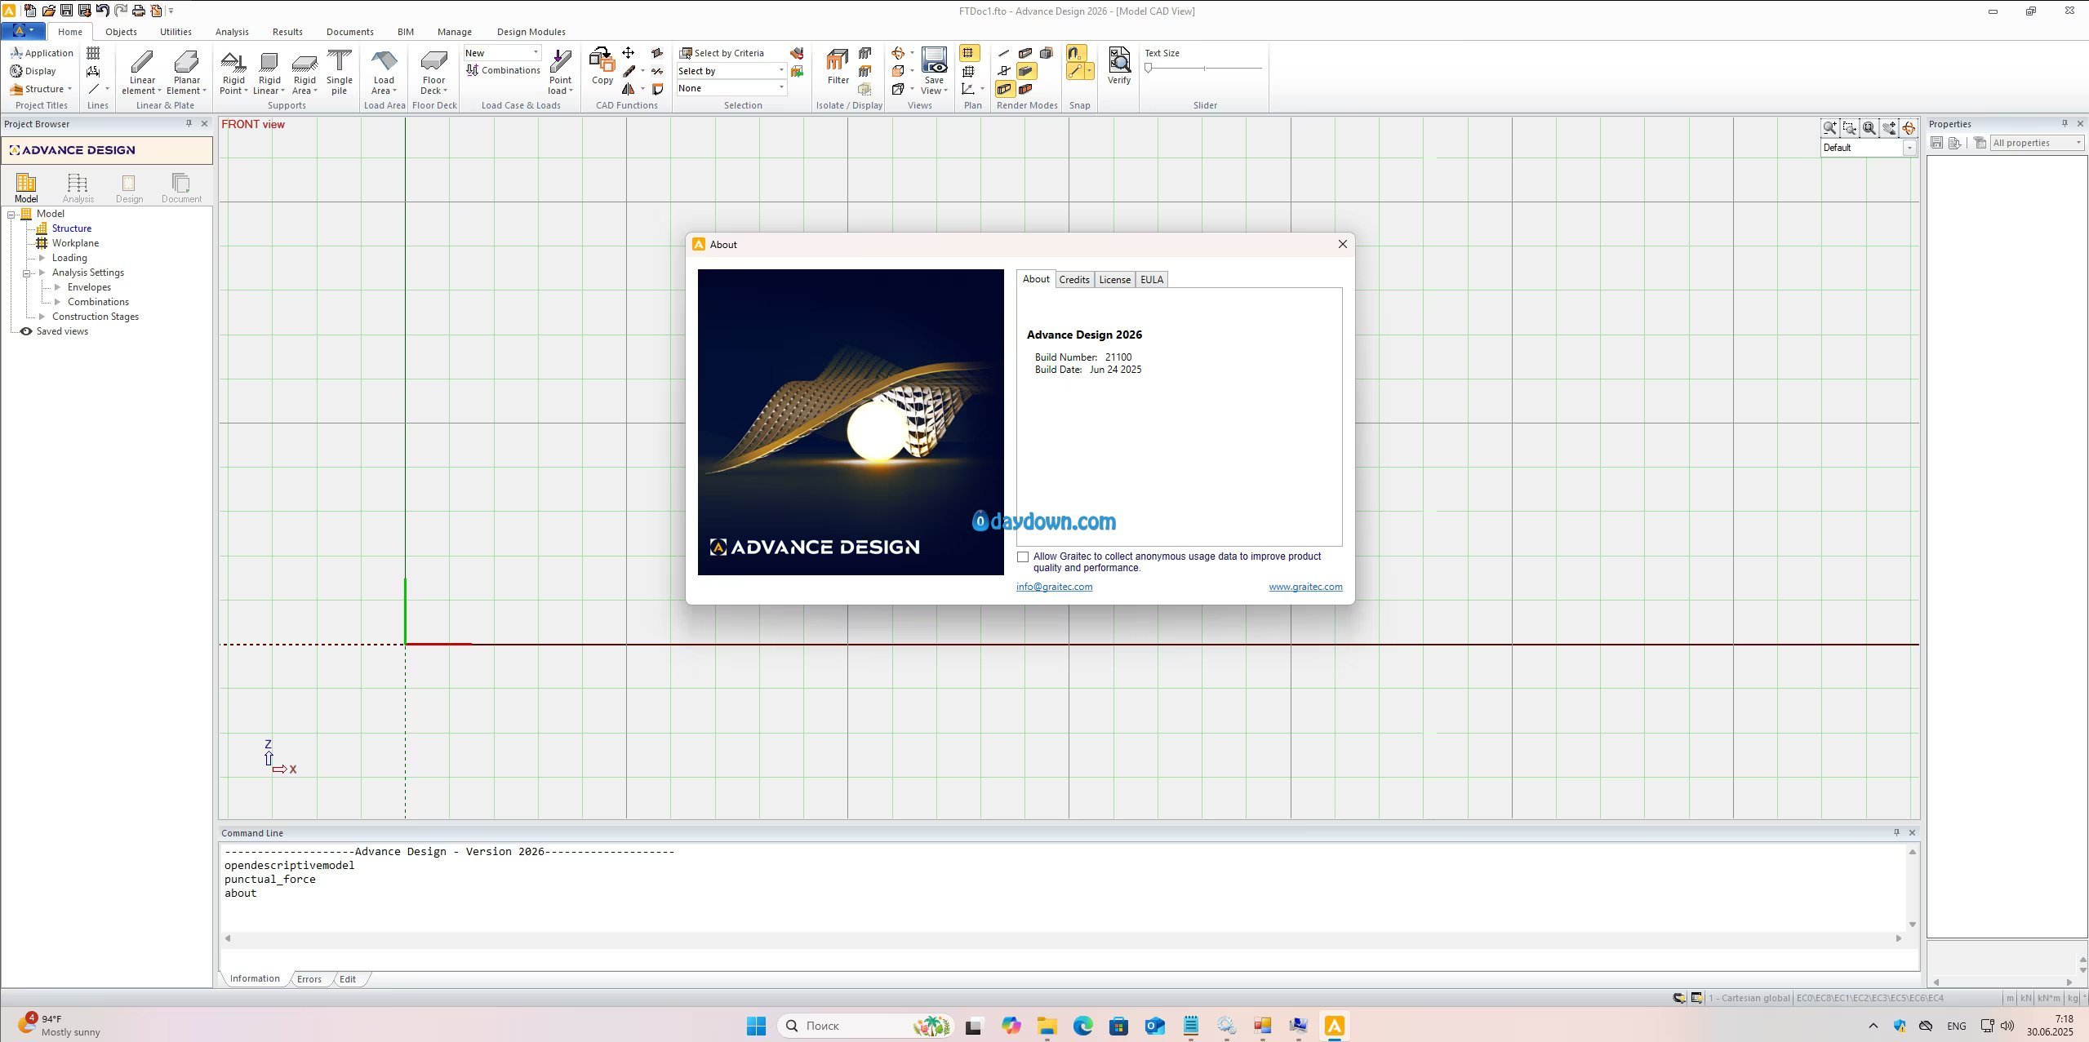Click the Floor Deck tool

(x=433, y=72)
